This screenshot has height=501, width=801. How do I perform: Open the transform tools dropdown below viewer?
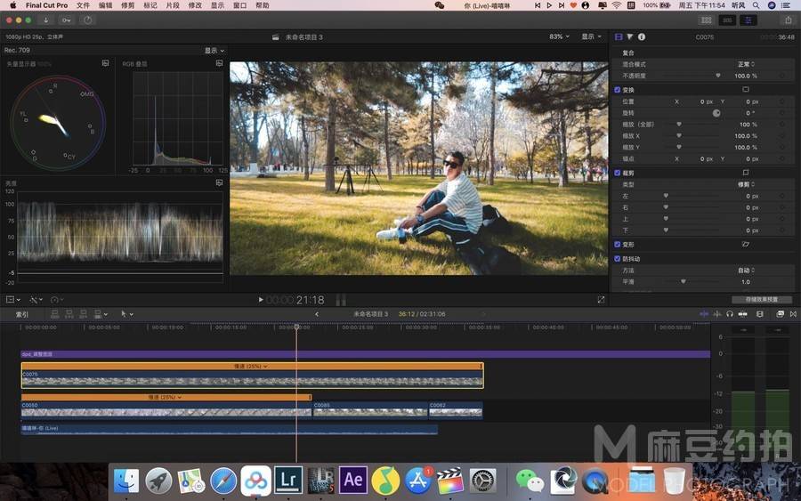click(12, 300)
